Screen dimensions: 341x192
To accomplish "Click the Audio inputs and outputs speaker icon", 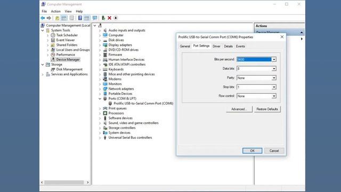I will click(x=105, y=30).
